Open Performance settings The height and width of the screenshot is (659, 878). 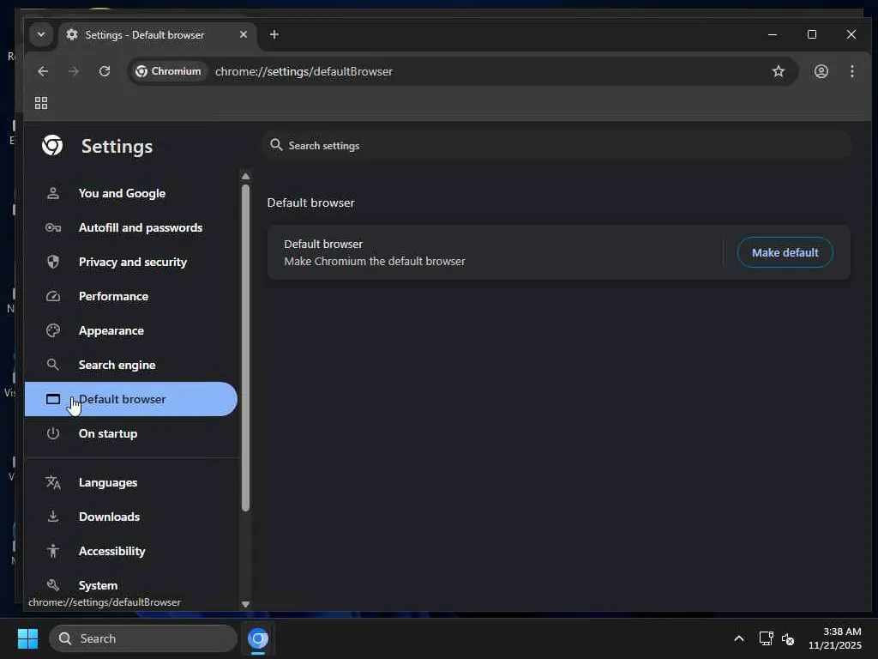coord(131,296)
